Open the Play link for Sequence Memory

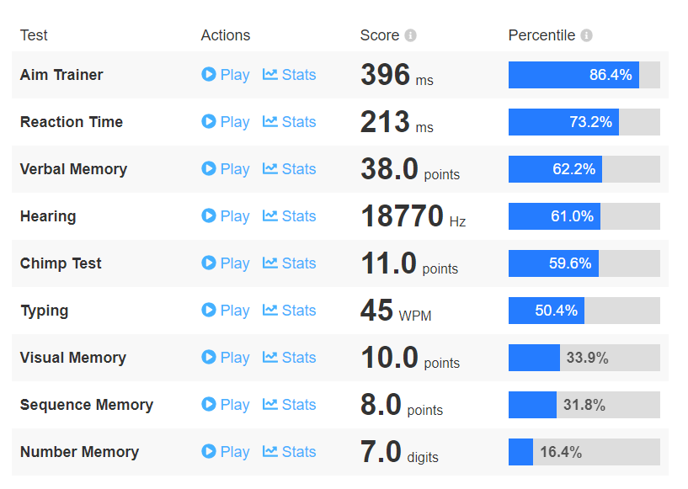coord(234,405)
